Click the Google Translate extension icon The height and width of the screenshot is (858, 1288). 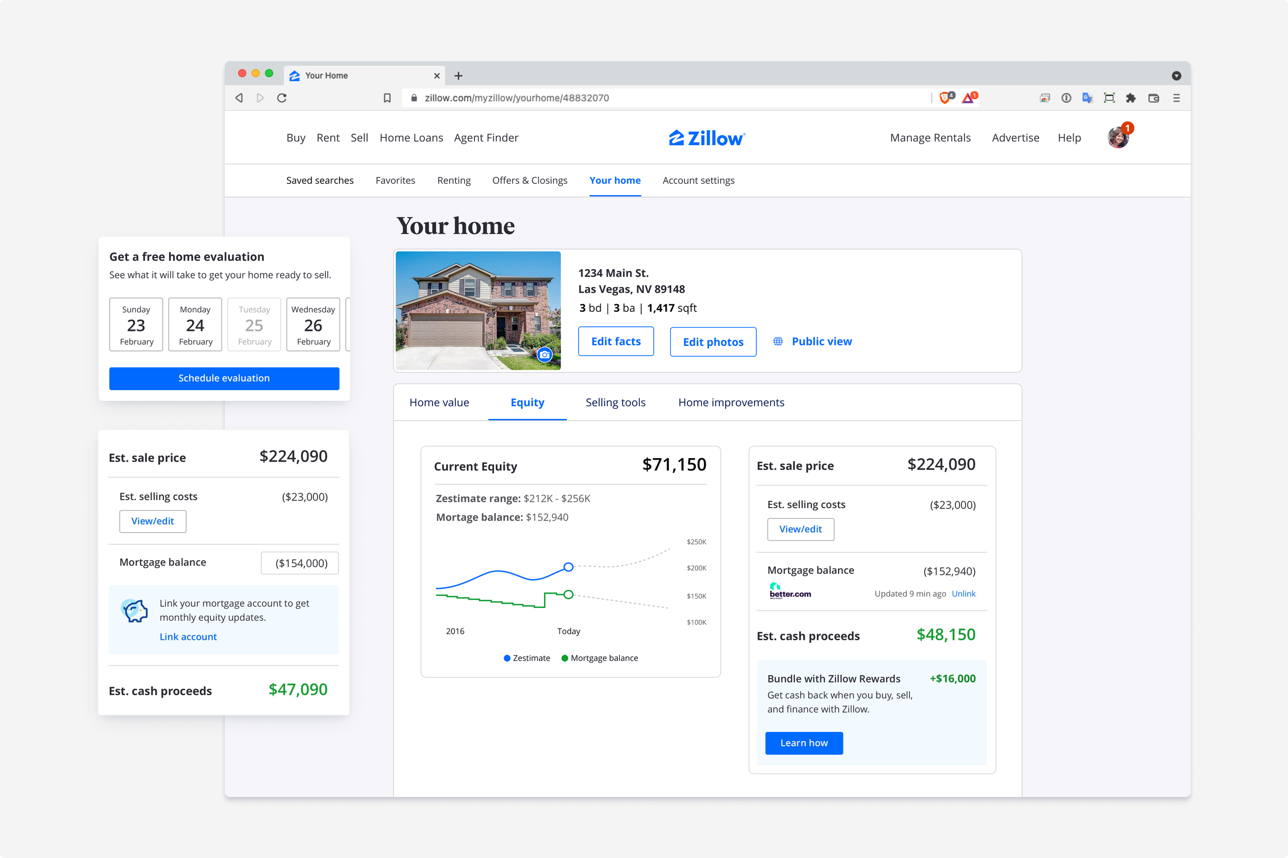(x=1088, y=98)
